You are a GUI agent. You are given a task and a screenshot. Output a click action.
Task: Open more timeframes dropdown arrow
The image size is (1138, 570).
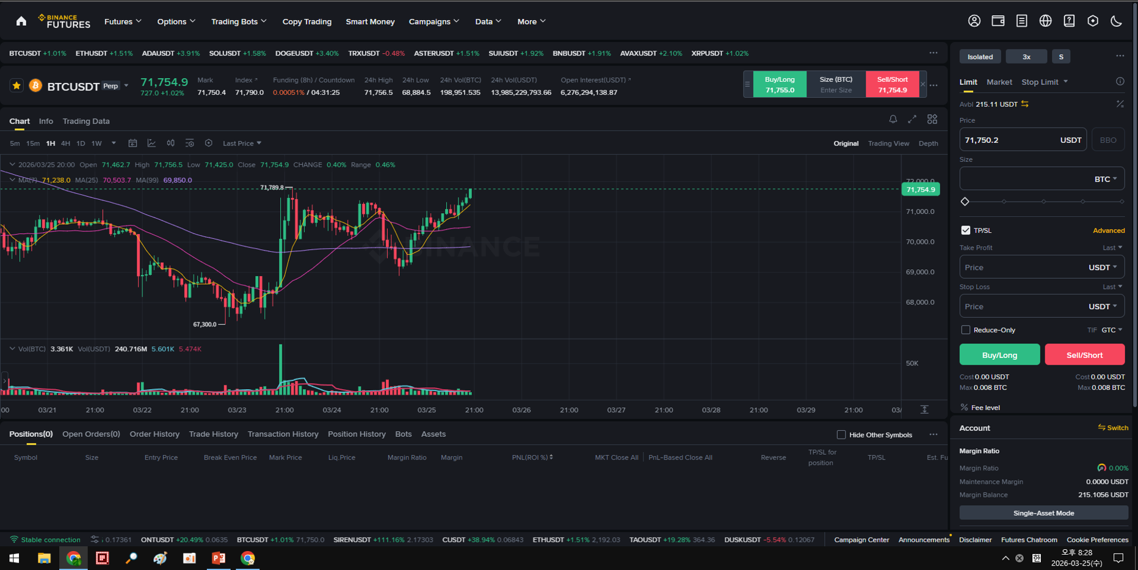(114, 144)
